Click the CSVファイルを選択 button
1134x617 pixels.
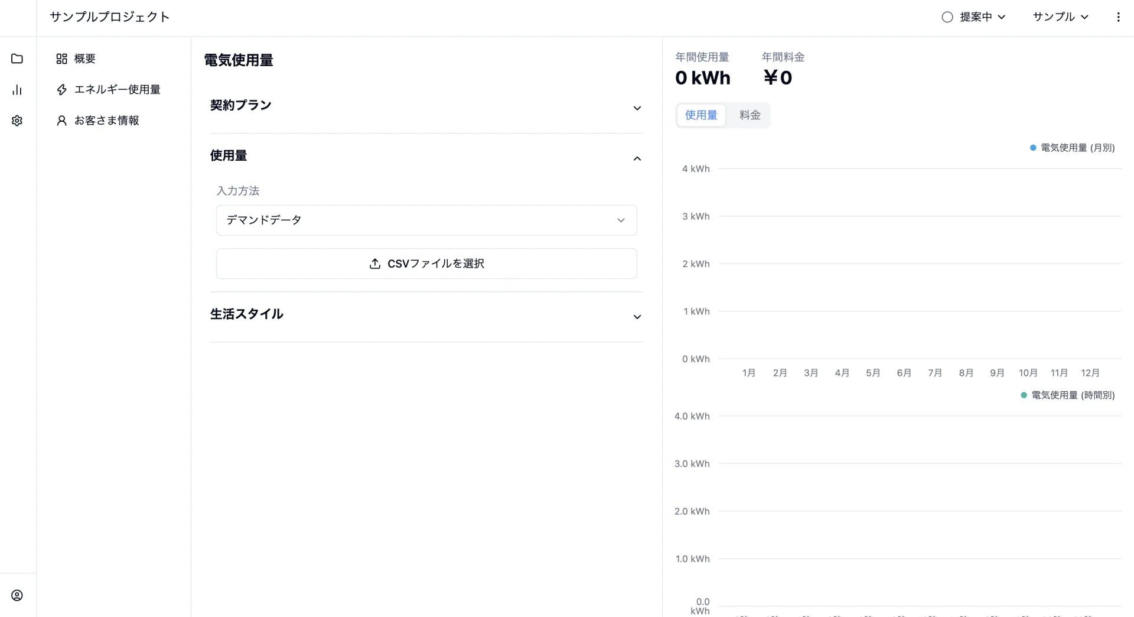[426, 264]
